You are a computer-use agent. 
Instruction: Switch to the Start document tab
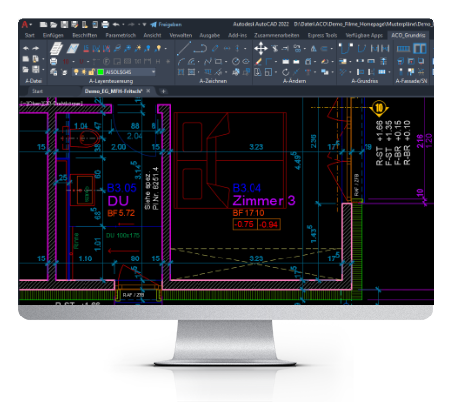pyautogui.click(x=37, y=91)
